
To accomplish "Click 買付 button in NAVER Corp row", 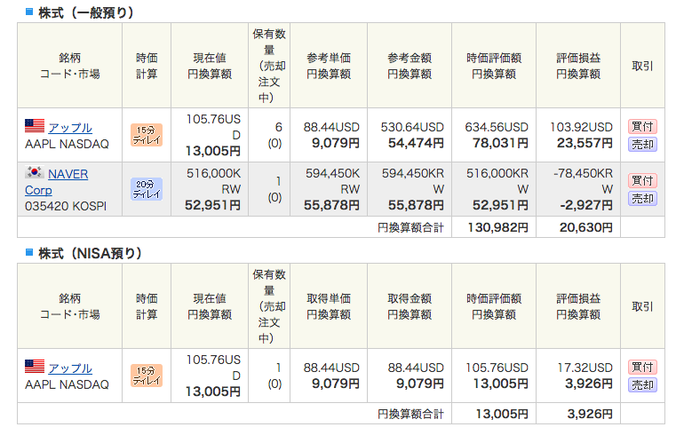I will pyautogui.click(x=642, y=180).
